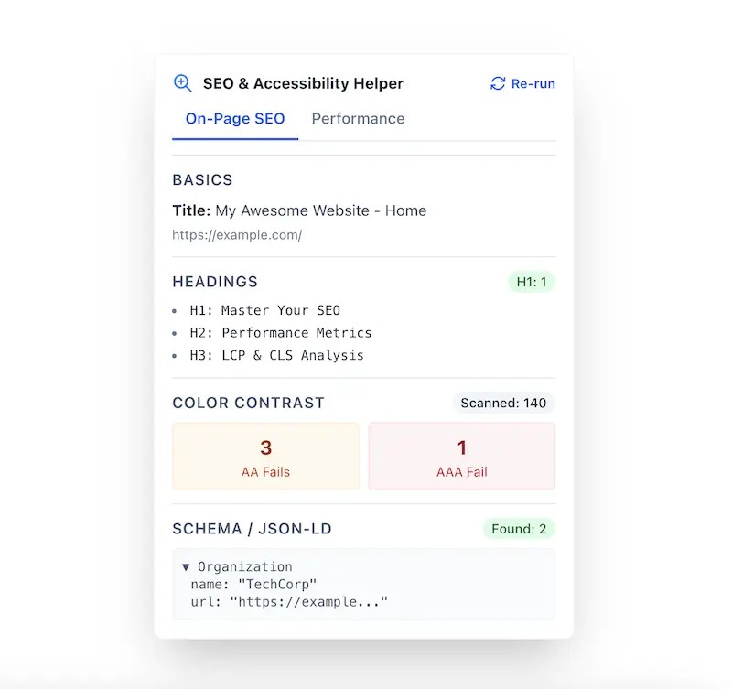Click the Re-run button
The width and height of the screenshot is (732, 689).
[x=522, y=82]
